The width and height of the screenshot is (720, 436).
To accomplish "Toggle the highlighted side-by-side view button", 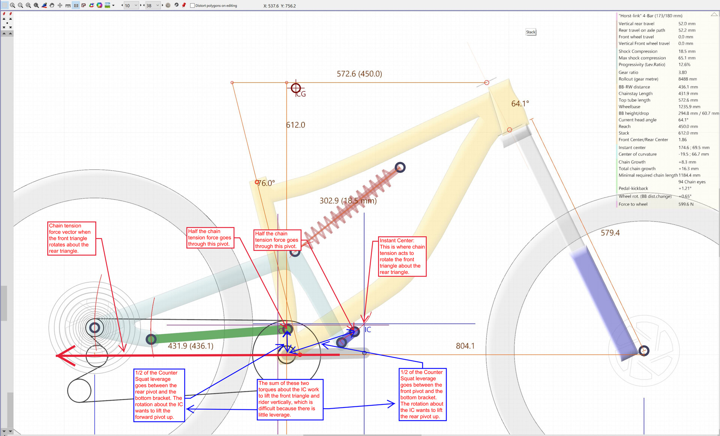I will click(x=76, y=5).
